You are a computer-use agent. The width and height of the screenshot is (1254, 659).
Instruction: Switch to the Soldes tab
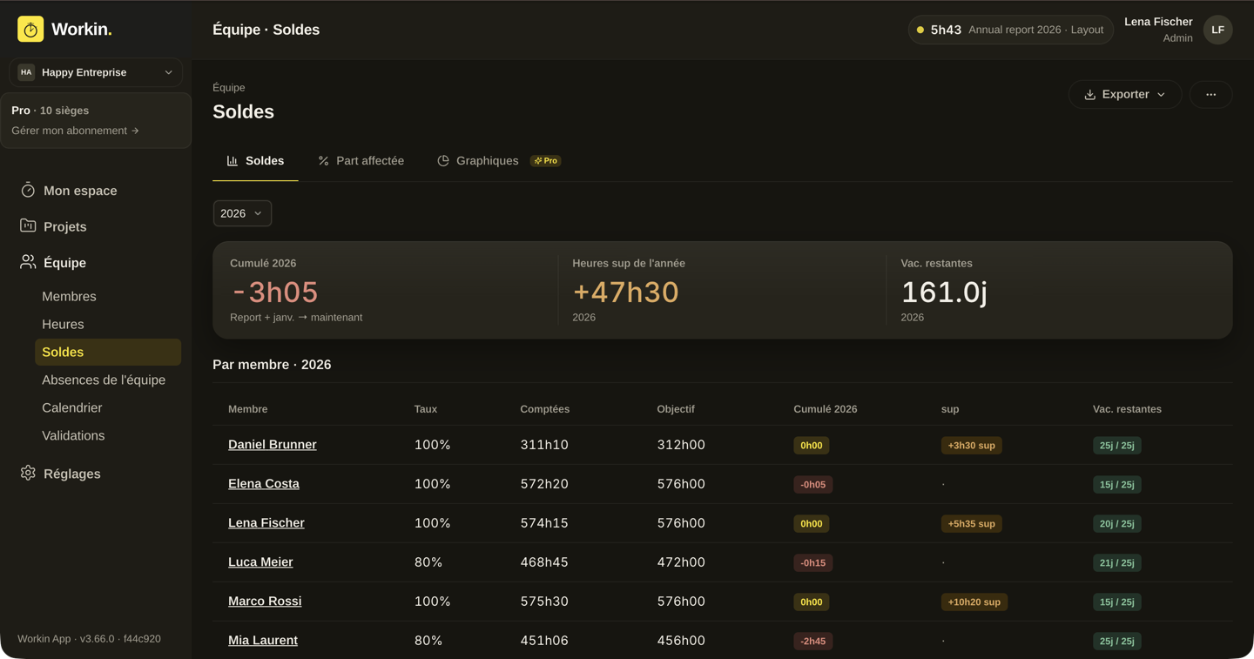[x=255, y=161]
